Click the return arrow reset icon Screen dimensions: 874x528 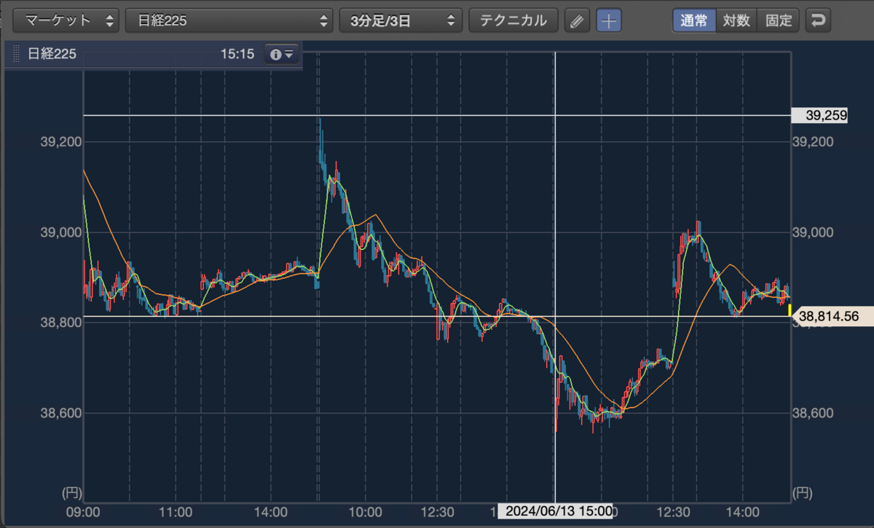[x=818, y=20]
